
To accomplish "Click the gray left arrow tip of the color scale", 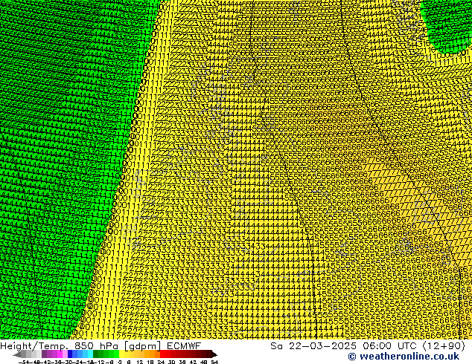I will [x=16, y=354].
